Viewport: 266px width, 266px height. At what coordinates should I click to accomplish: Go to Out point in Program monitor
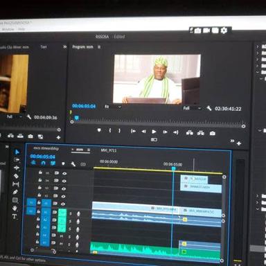176,132
